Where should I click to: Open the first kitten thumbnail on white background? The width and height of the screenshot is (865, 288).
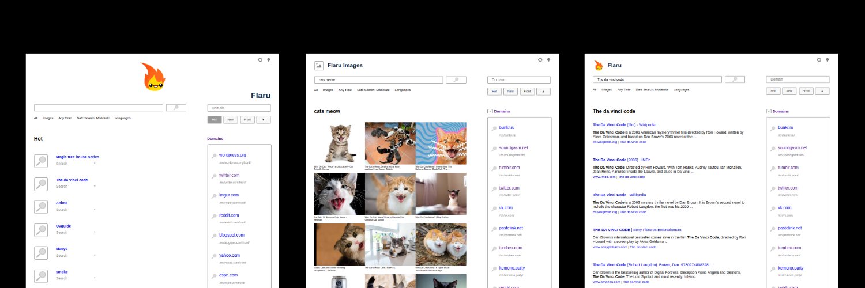pos(339,143)
